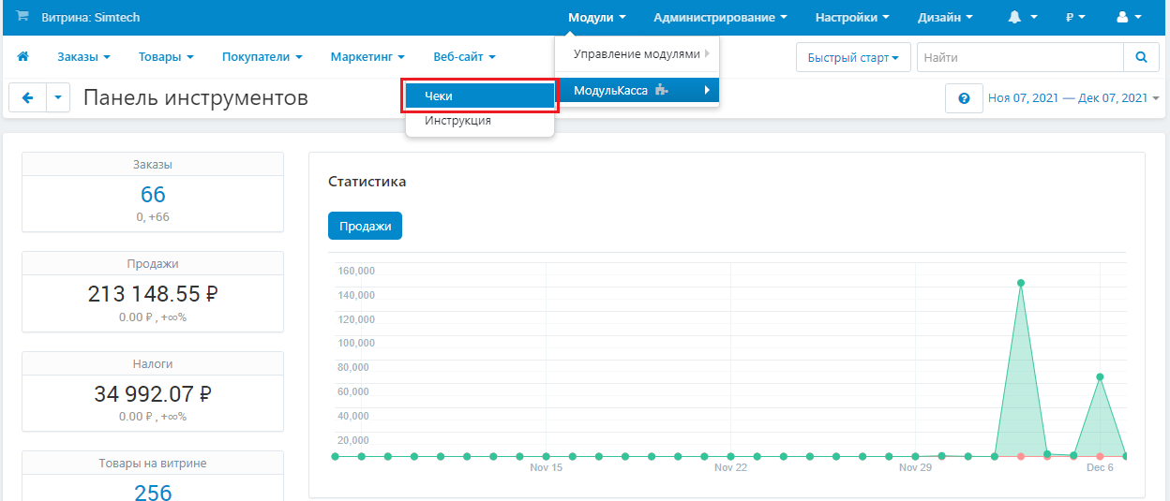
Task: Expand the caret next to back arrow
Action: (58, 97)
